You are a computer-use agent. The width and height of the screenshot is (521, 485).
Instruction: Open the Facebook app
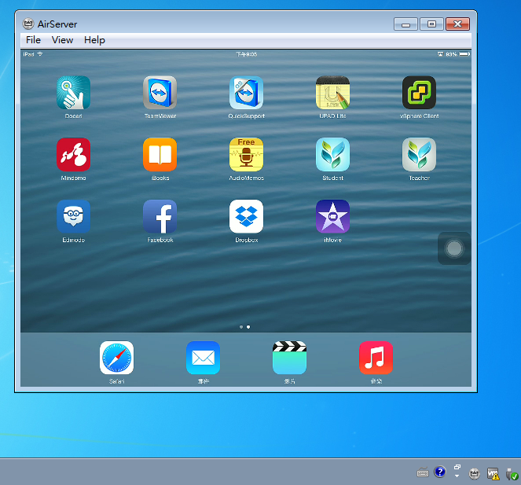(160, 216)
